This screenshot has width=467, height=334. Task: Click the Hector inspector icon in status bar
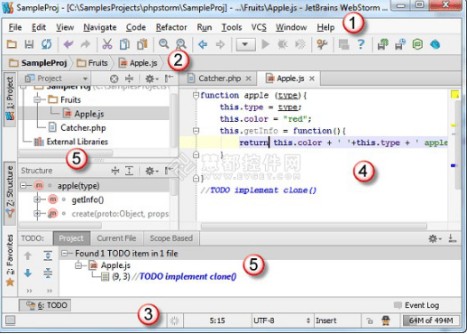tap(386, 320)
